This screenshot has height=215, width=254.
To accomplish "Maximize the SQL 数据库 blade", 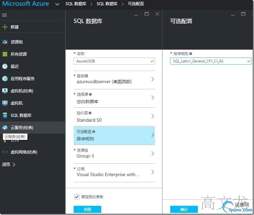I will pyautogui.click(x=147, y=14).
